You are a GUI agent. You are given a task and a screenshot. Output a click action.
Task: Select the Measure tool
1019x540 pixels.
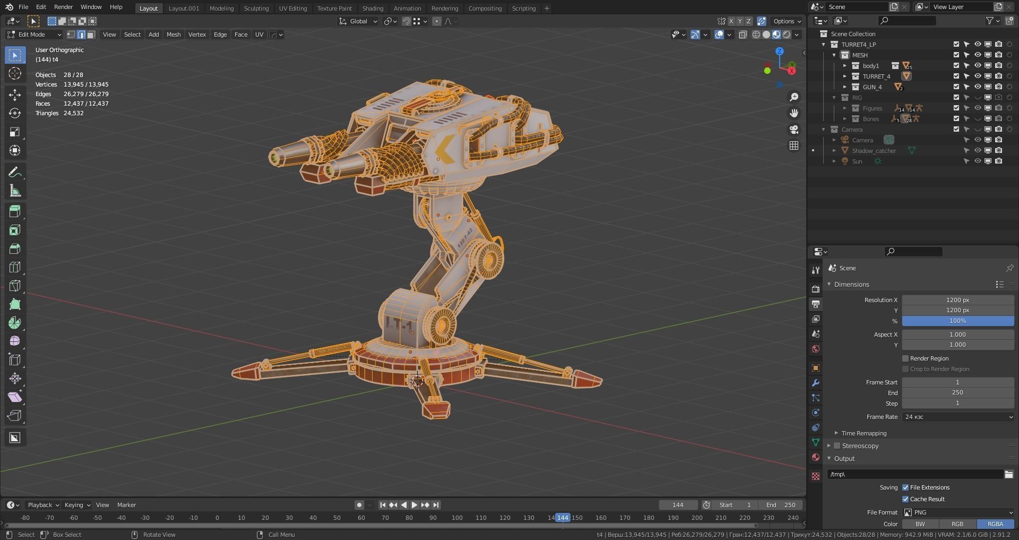pos(15,191)
